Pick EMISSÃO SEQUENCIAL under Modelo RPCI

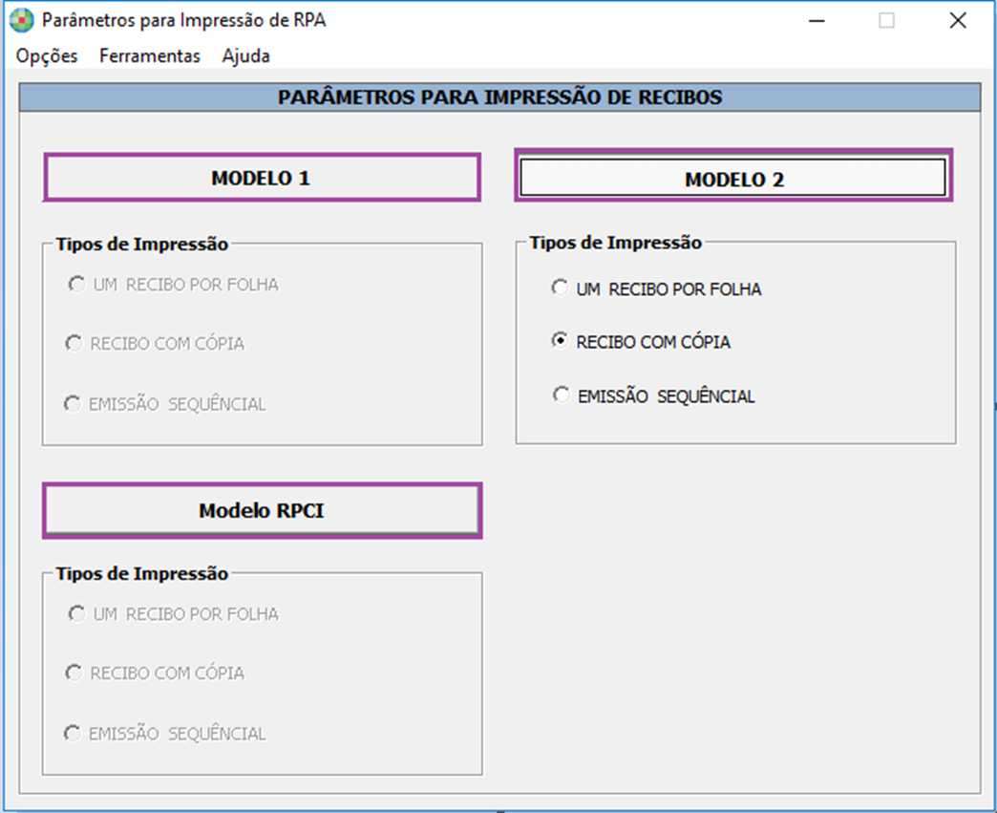[x=72, y=734]
